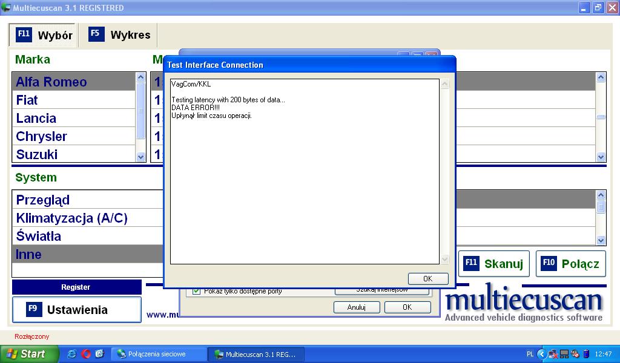Click the Multiecuscan icon in the title bar

coord(6,7)
